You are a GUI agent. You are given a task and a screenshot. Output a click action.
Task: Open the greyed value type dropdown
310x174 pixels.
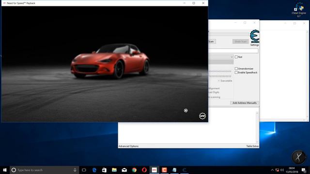point(221,62)
